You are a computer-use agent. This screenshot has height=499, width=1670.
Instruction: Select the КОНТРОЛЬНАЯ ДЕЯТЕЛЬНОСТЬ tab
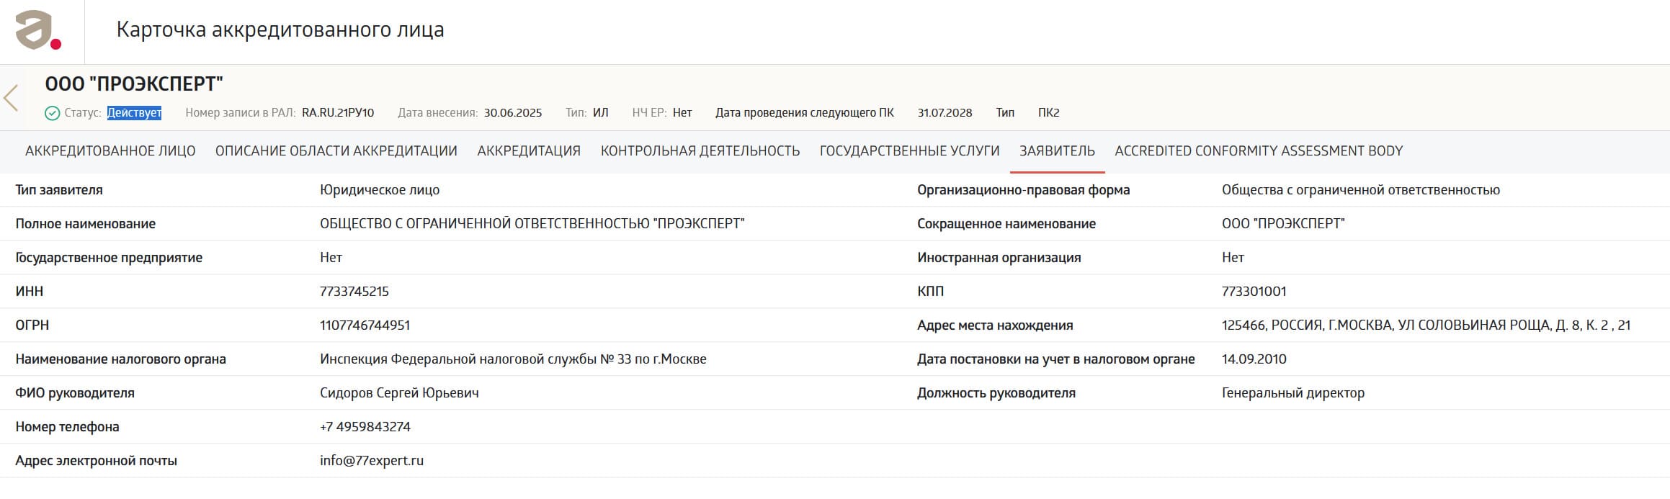tap(700, 151)
